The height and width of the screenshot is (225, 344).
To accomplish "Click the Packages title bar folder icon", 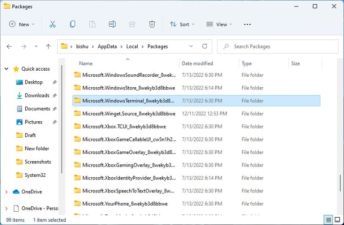I will 7,6.
